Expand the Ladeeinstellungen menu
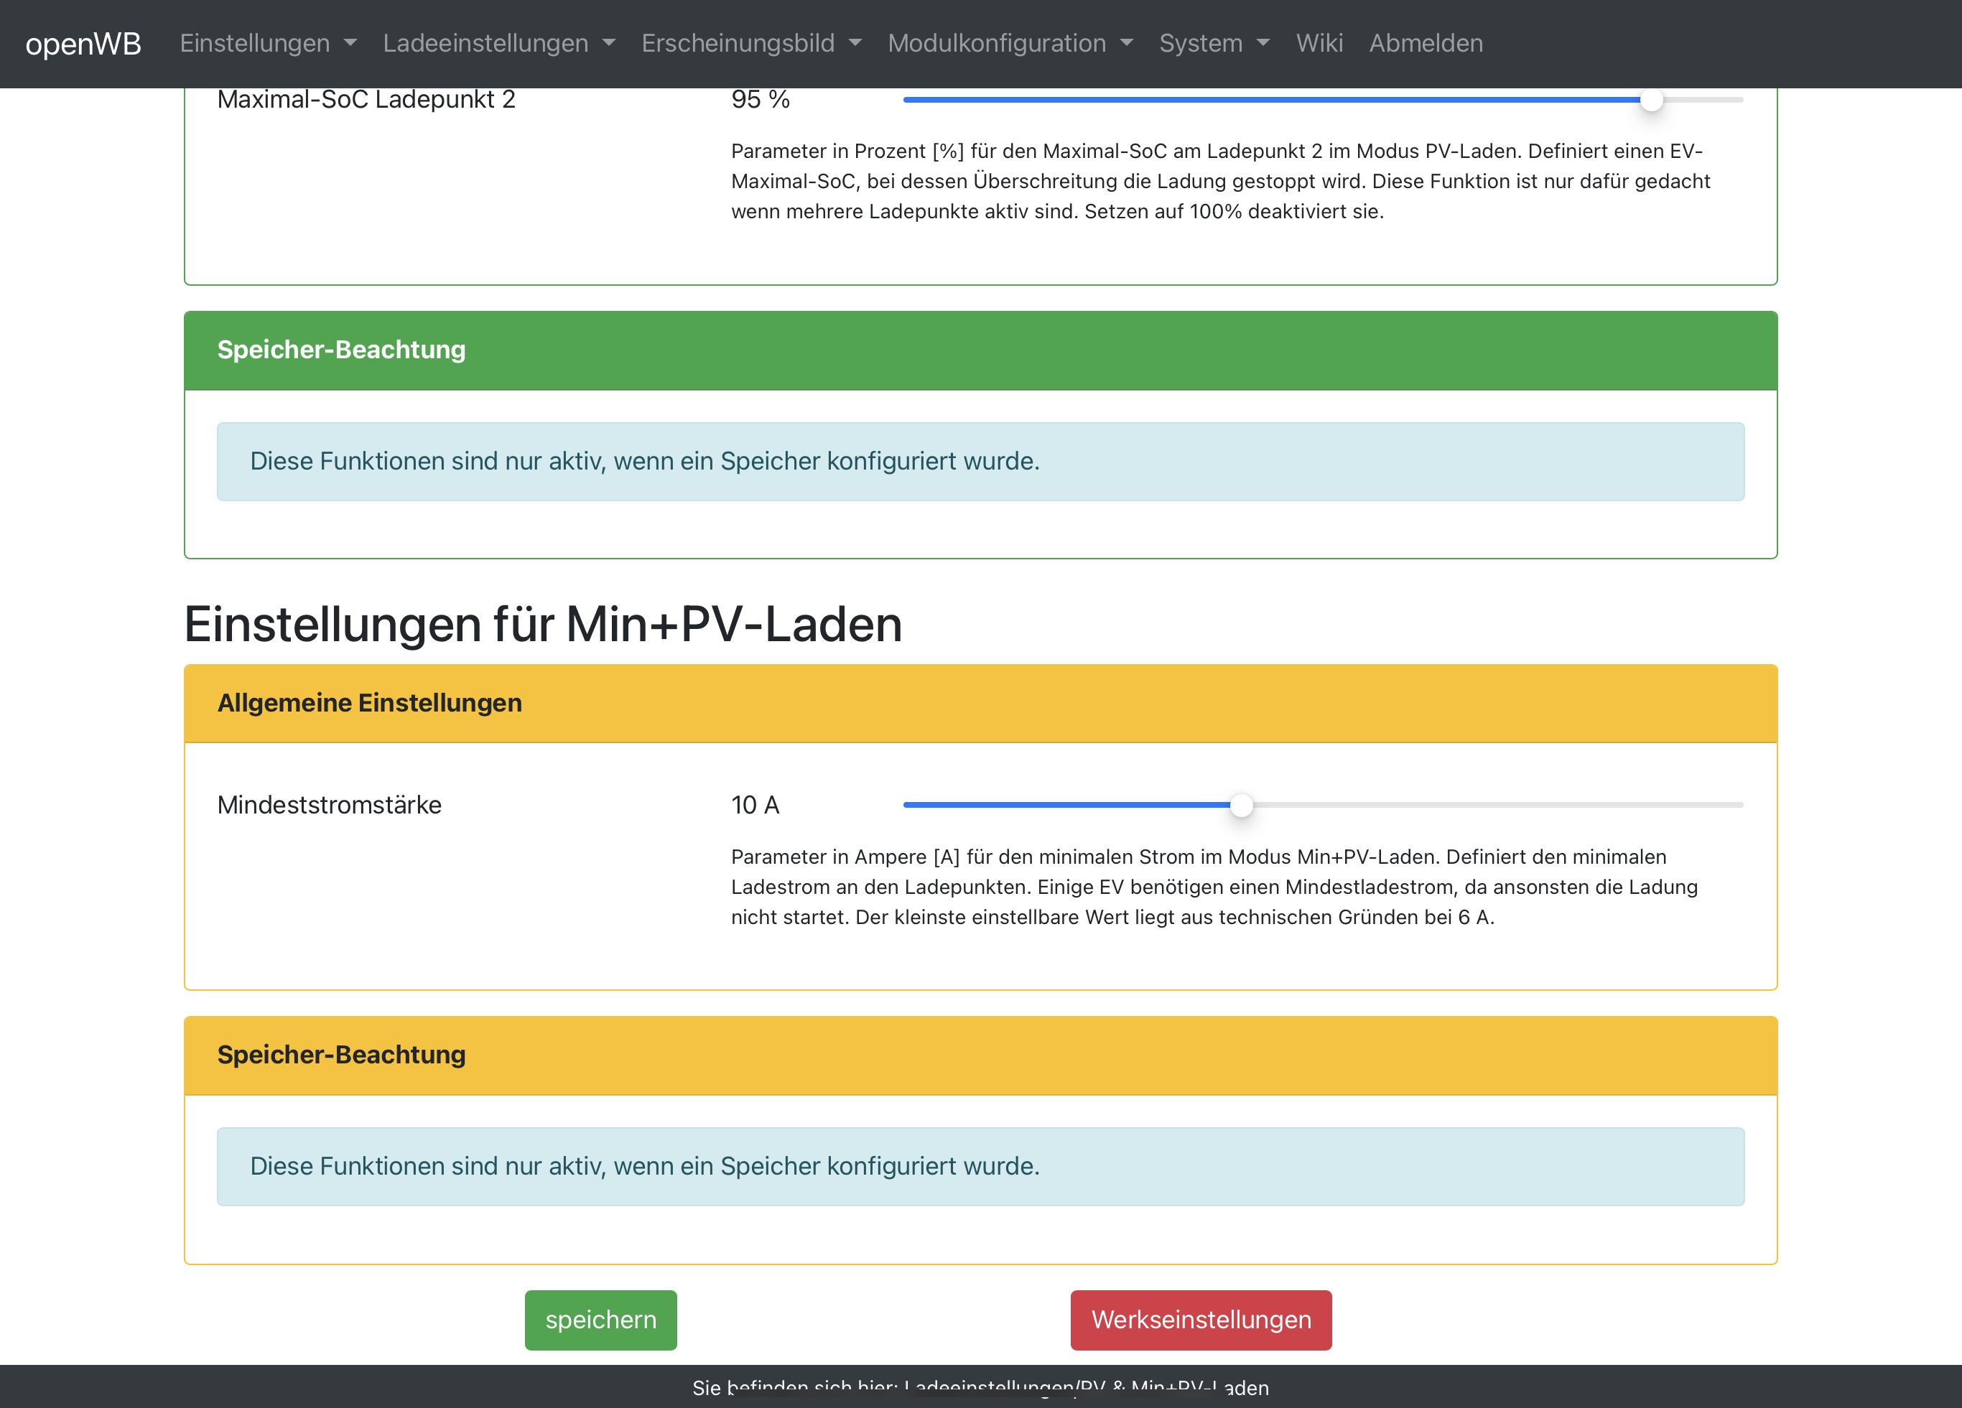 [x=498, y=43]
